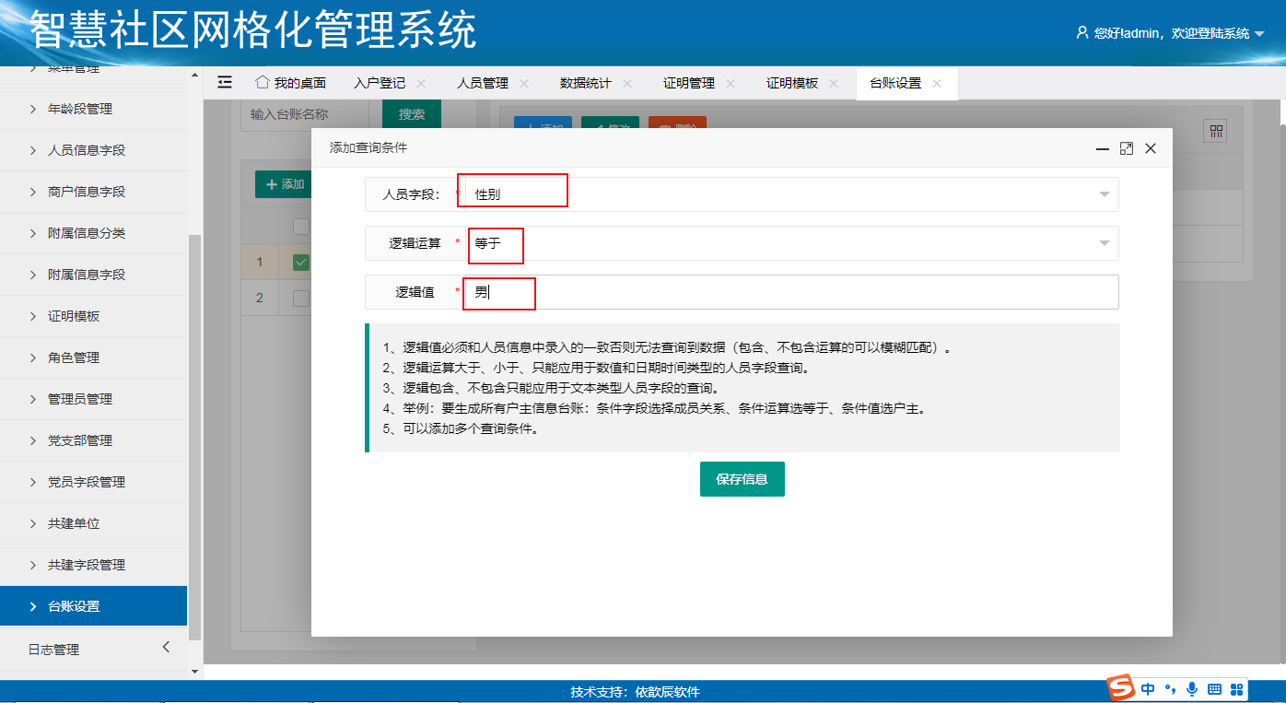Toggle the header select-all checkbox

301,226
